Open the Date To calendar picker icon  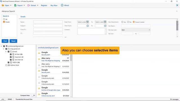[x=105, y=22]
